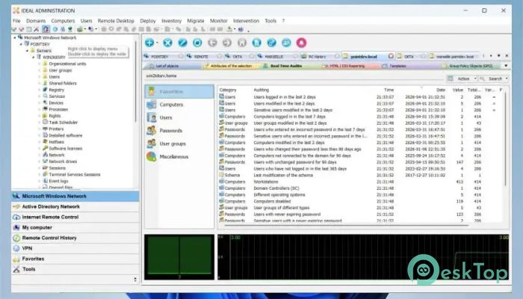This screenshot has height=299, width=523.
Task: Select Passwords category in audit panel
Action: [x=179, y=131]
